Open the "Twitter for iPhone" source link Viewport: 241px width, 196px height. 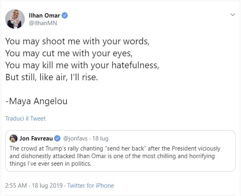[x=90, y=186]
